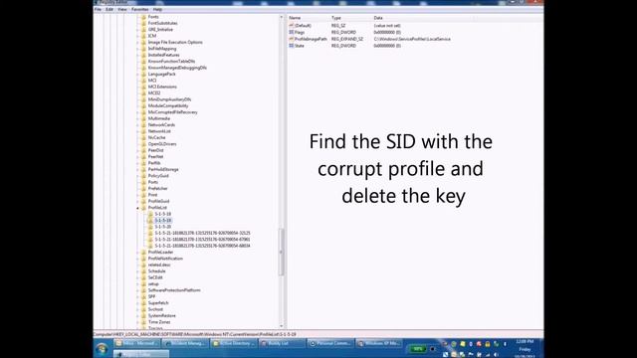Click the SystemRestore folder icon
This screenshot has height=358, width=637.
click(143, 316)
